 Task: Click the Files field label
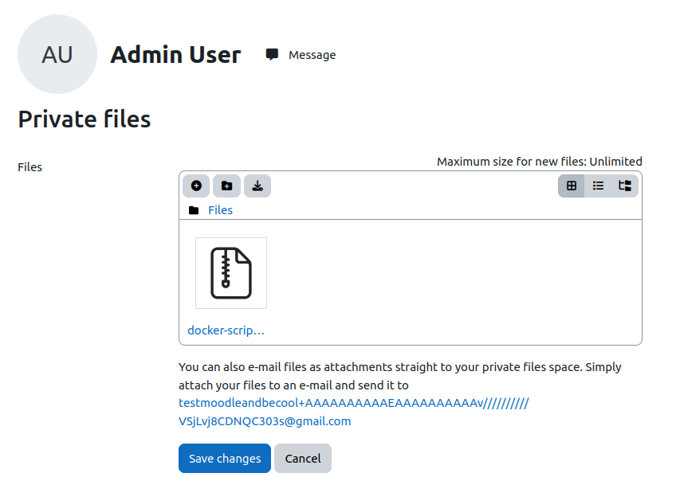[x=29, y=167]
